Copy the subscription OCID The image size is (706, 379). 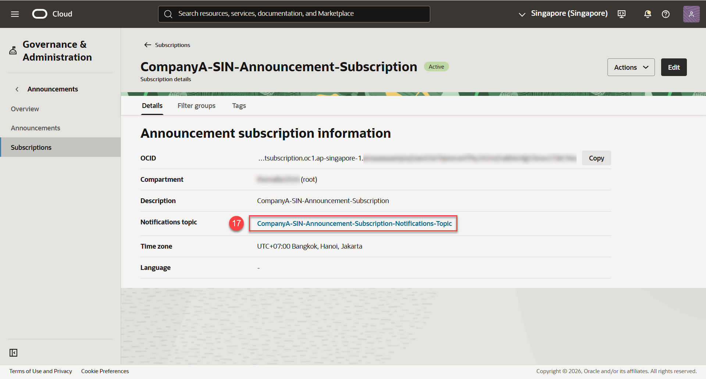[x=596, y=158]
